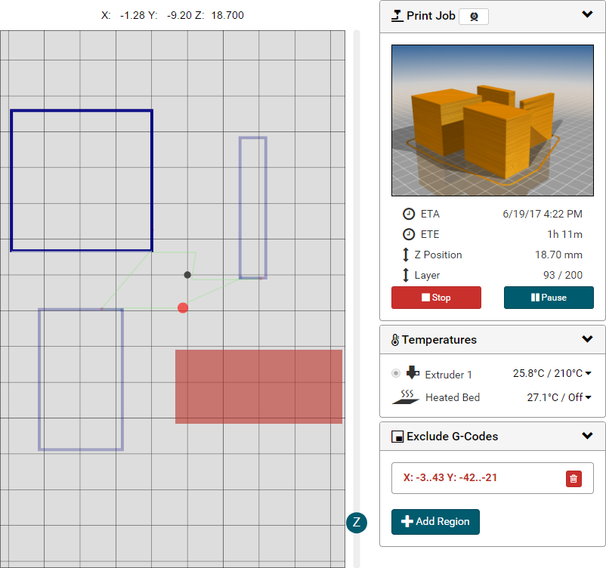This screenshot has width=606, height=568.
Task: Select the Extruder 1 radio button
Action: point(396,373)
